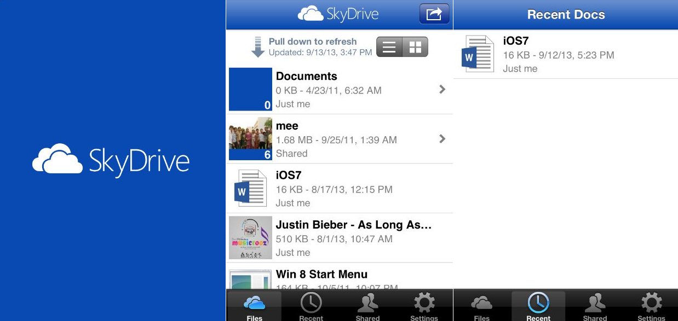Viewport: 678px width, 321px height.
Task: Tap the 'Shared' status under mee
Action: (x=291, y=154)
